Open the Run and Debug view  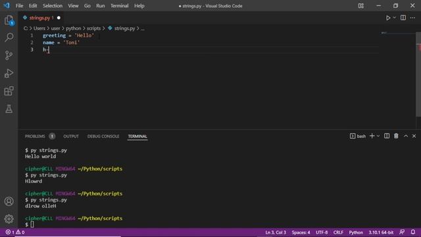point(9,73)
